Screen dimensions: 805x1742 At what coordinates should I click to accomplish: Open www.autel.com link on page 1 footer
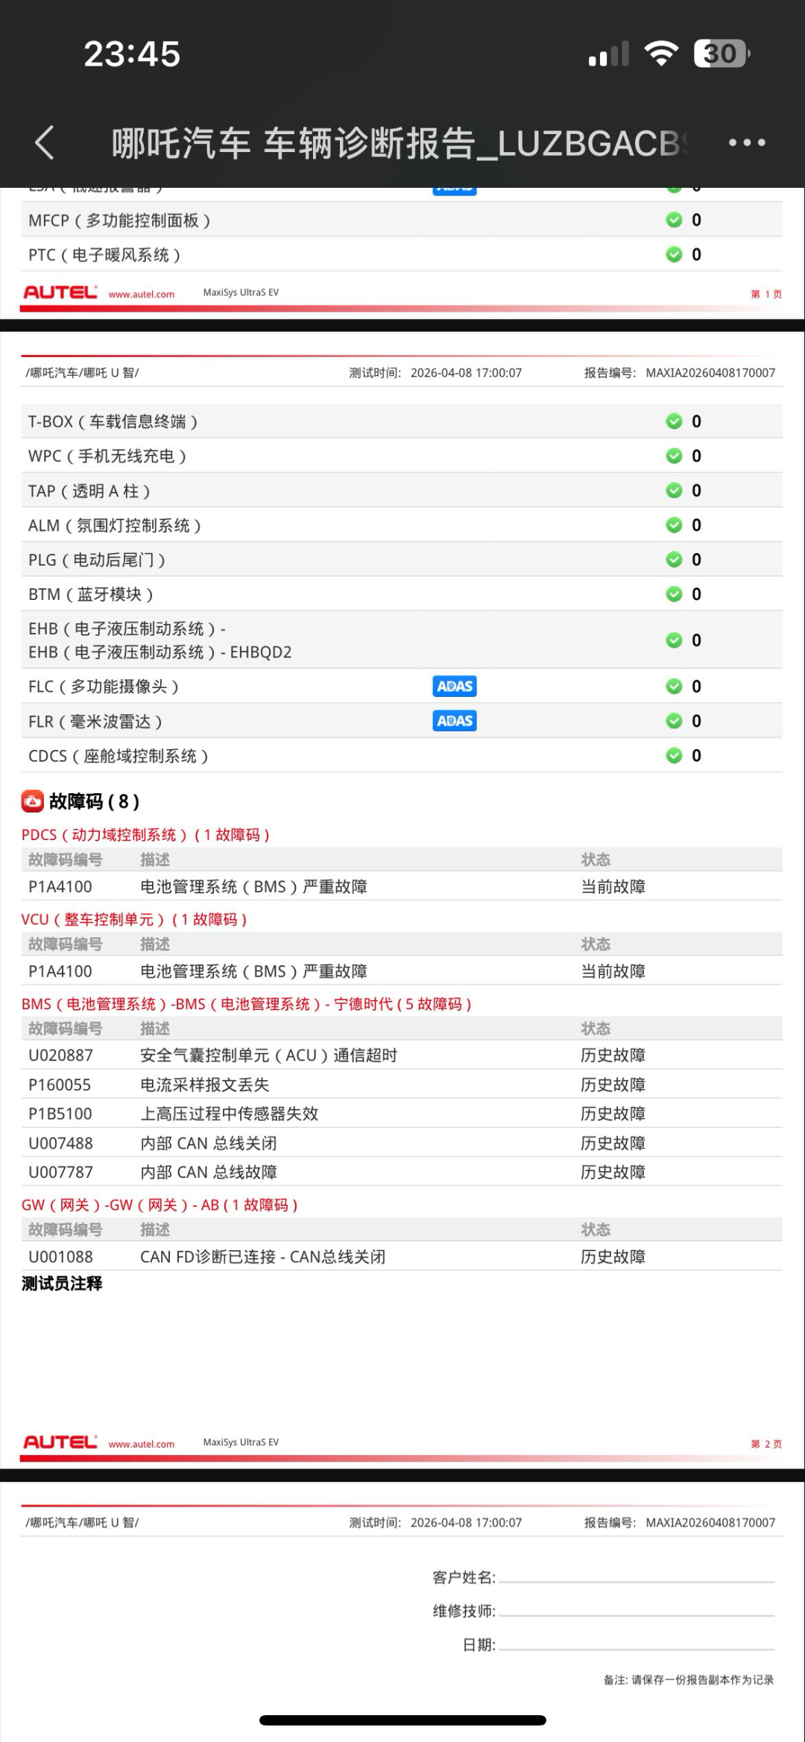(x=142, y=294)
